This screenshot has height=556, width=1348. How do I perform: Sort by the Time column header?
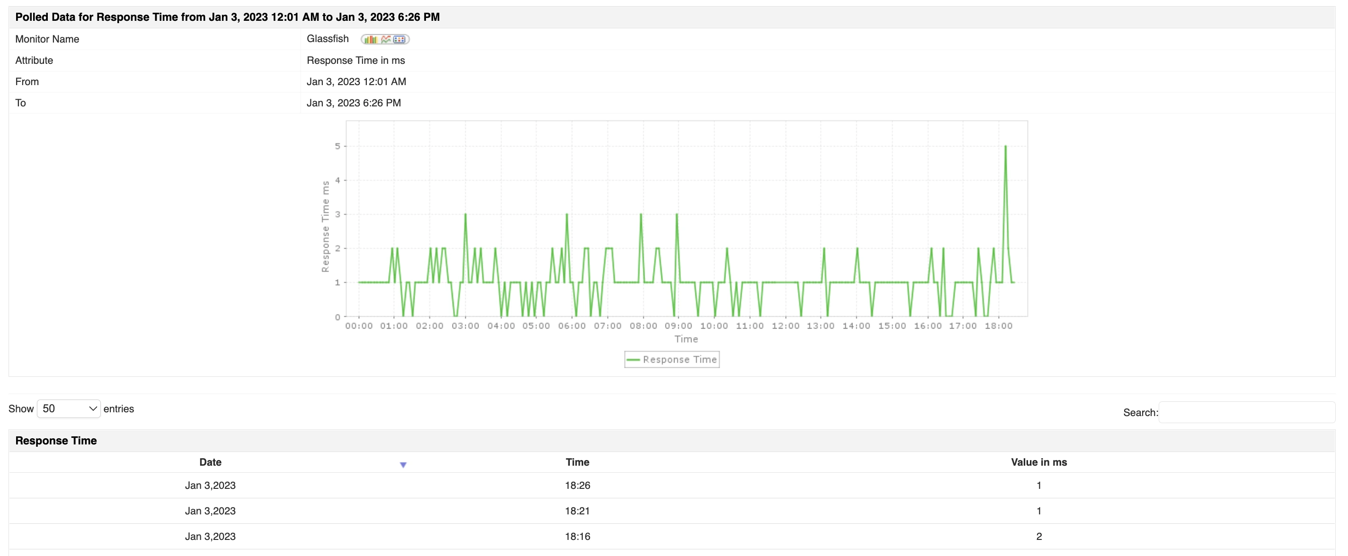click(577, 462)
